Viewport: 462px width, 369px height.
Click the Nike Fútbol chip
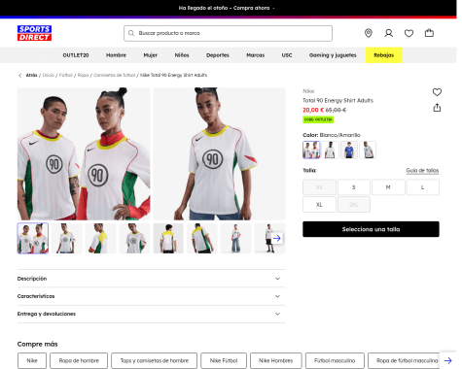tap(224, 360)
